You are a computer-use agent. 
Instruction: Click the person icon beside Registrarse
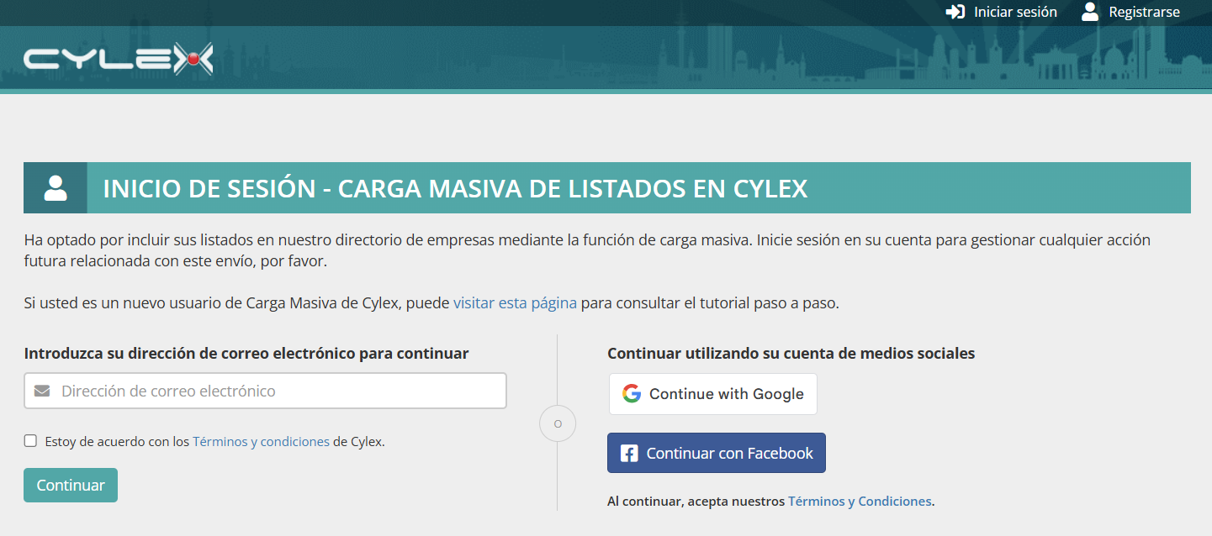(1090, 12)
